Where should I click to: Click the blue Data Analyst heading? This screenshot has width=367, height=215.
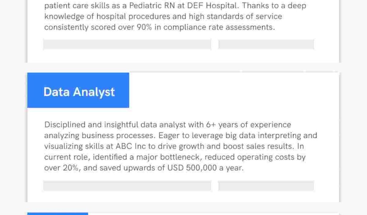(x=78, y=92)
